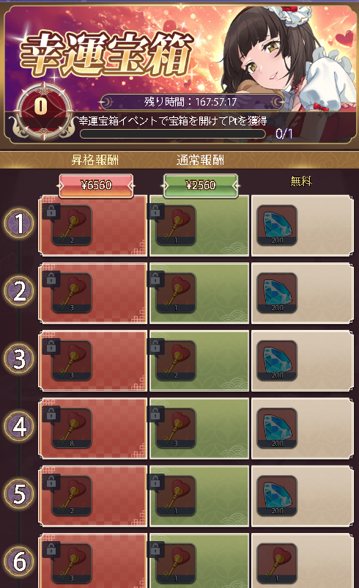Click the level 5 tier marker
The height and width of the screenshot is (588, 359).
(19, 494)
